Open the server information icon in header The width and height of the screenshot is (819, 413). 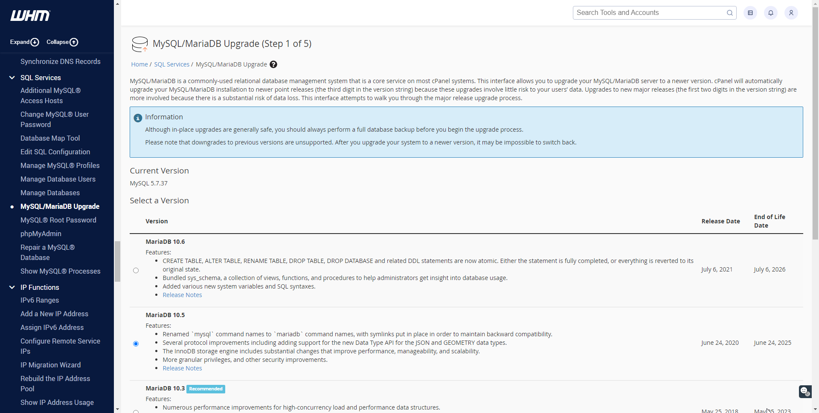750,13
